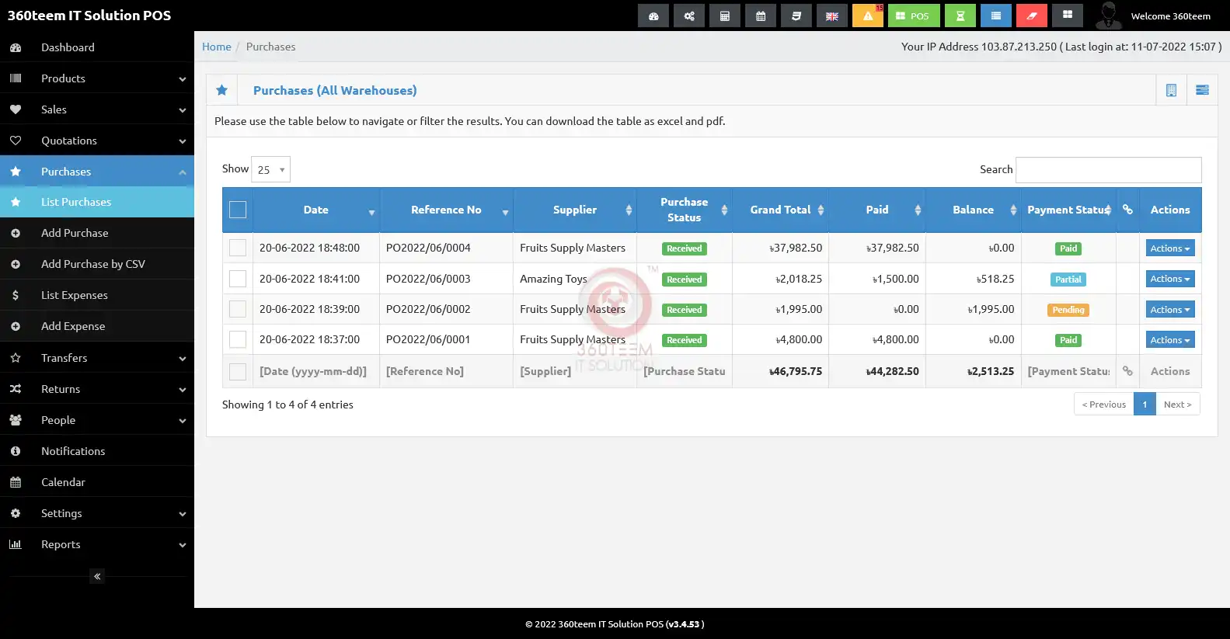Open Notifications in sidebar
1230x639 pixels.
coord(97,451)
